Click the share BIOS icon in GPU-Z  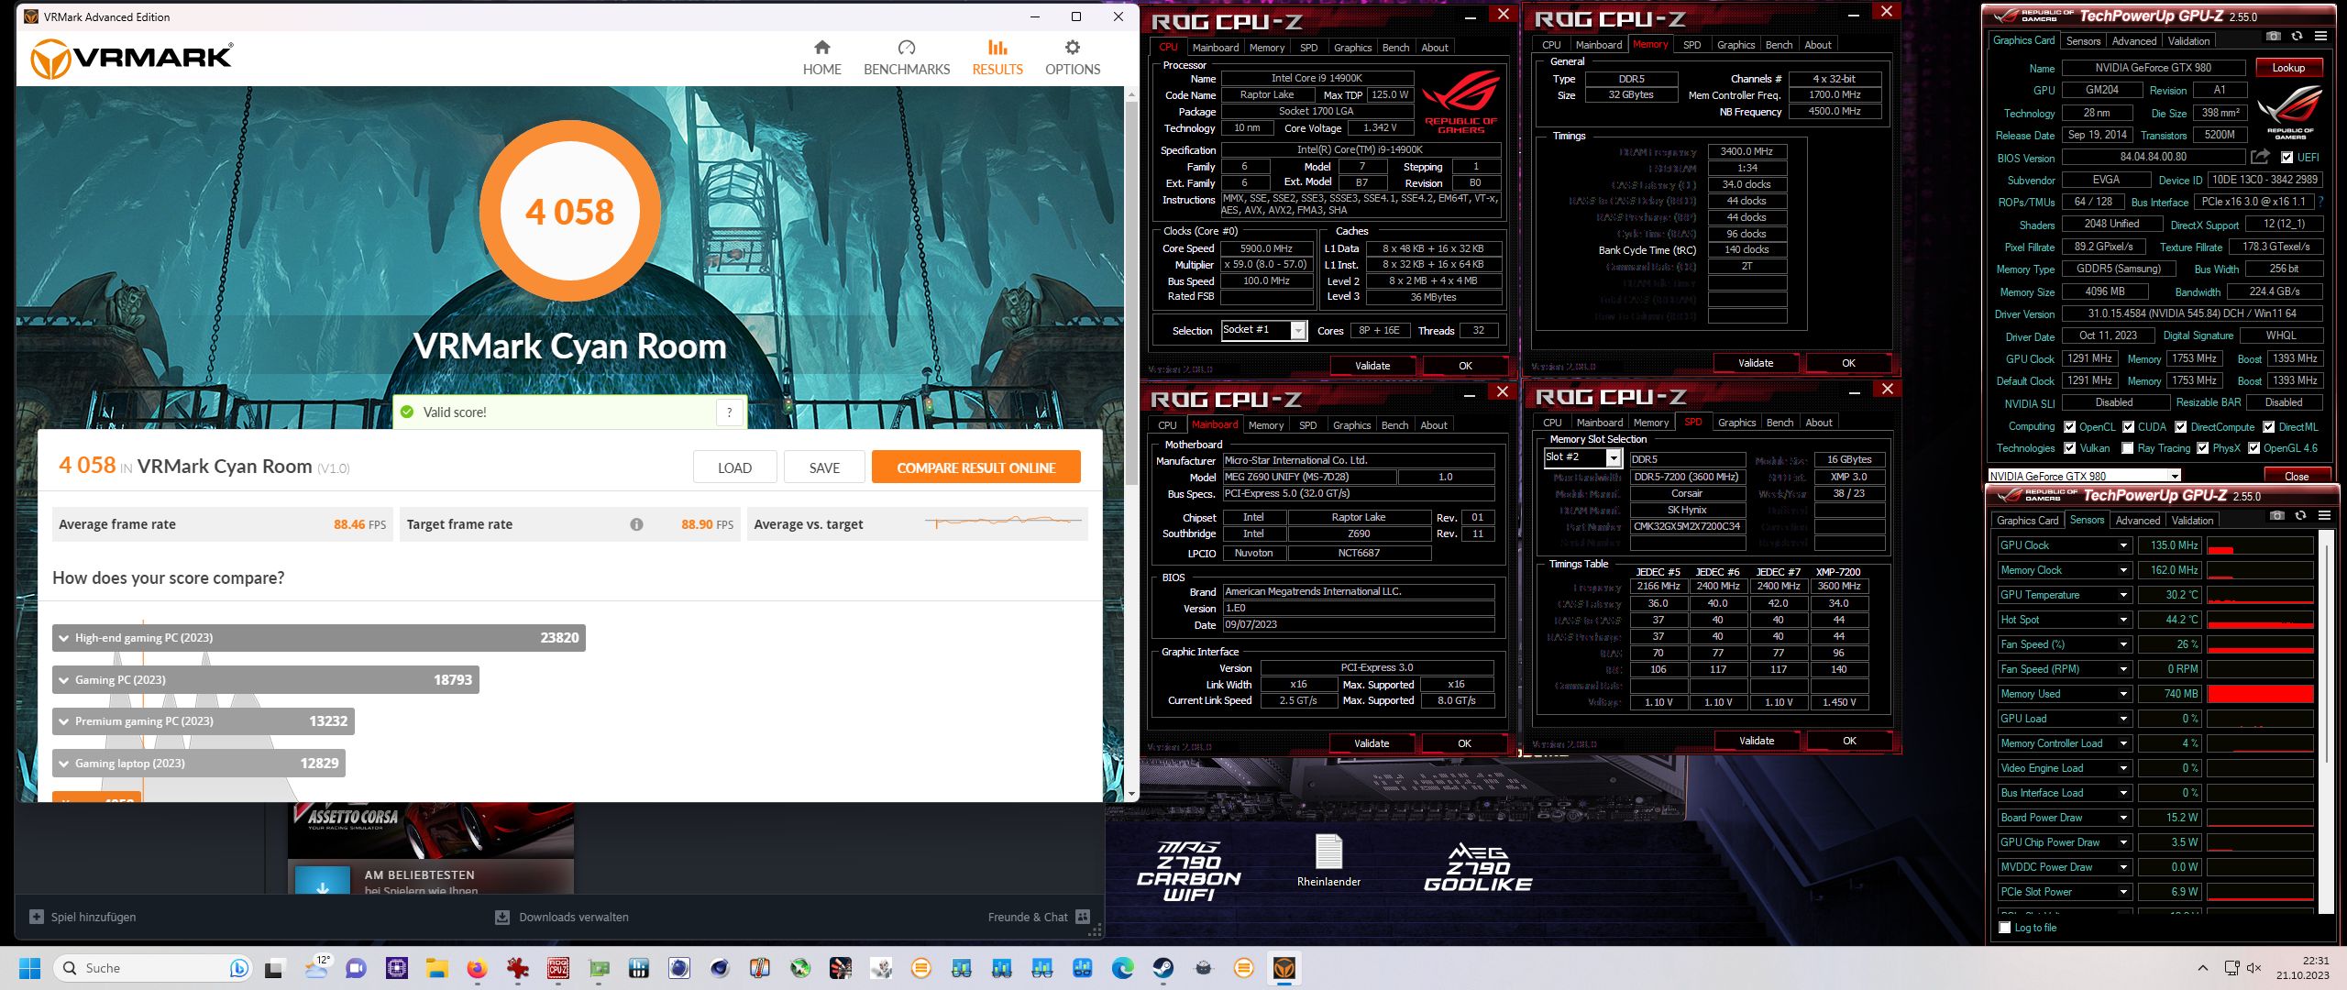pos(2261,158)
